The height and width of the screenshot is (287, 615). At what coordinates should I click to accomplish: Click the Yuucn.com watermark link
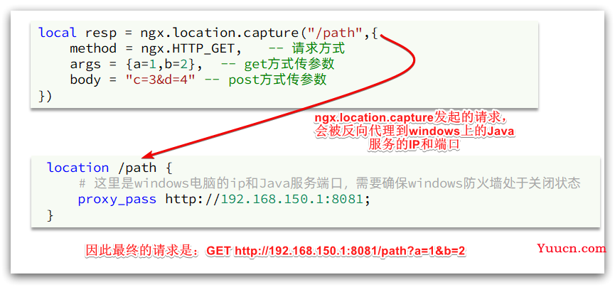pos(572,248)
